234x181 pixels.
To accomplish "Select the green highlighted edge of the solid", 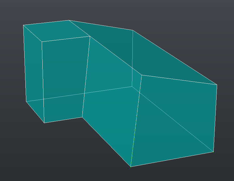I will click(136, 121).
